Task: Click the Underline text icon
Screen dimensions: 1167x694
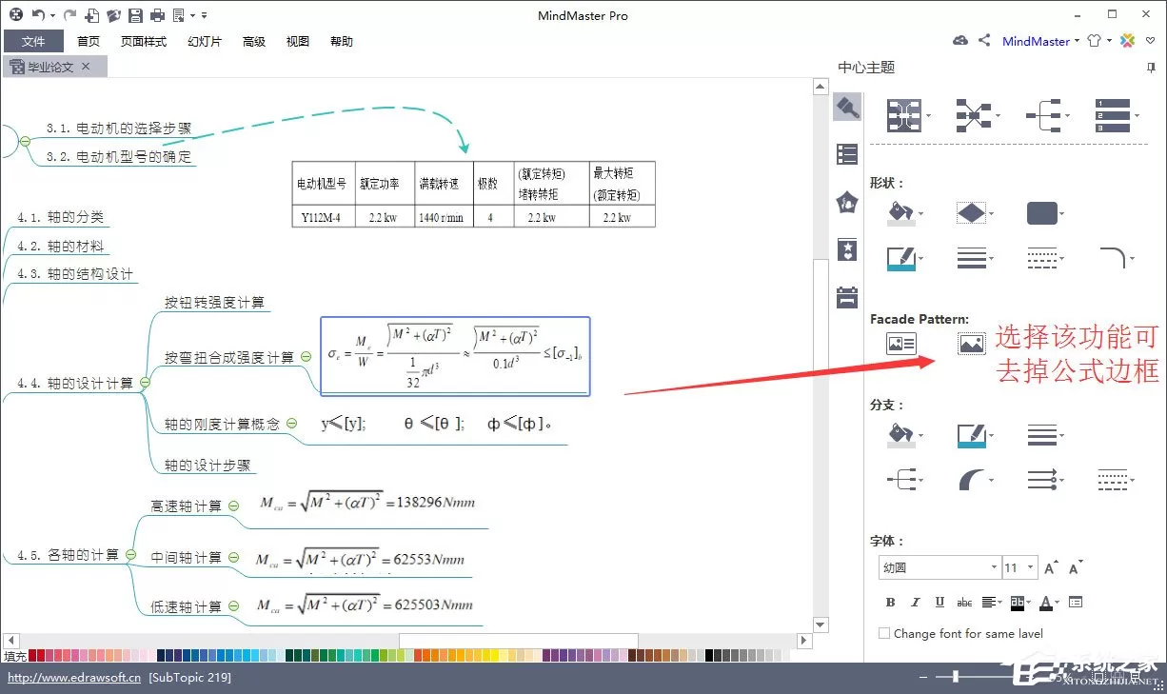Action: pos(940,603)
